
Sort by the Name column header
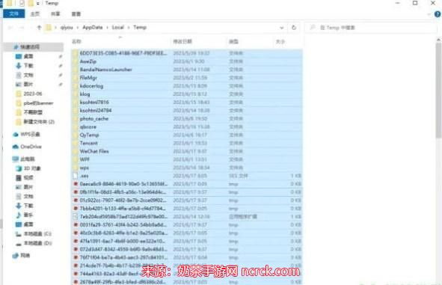[76, 41]
